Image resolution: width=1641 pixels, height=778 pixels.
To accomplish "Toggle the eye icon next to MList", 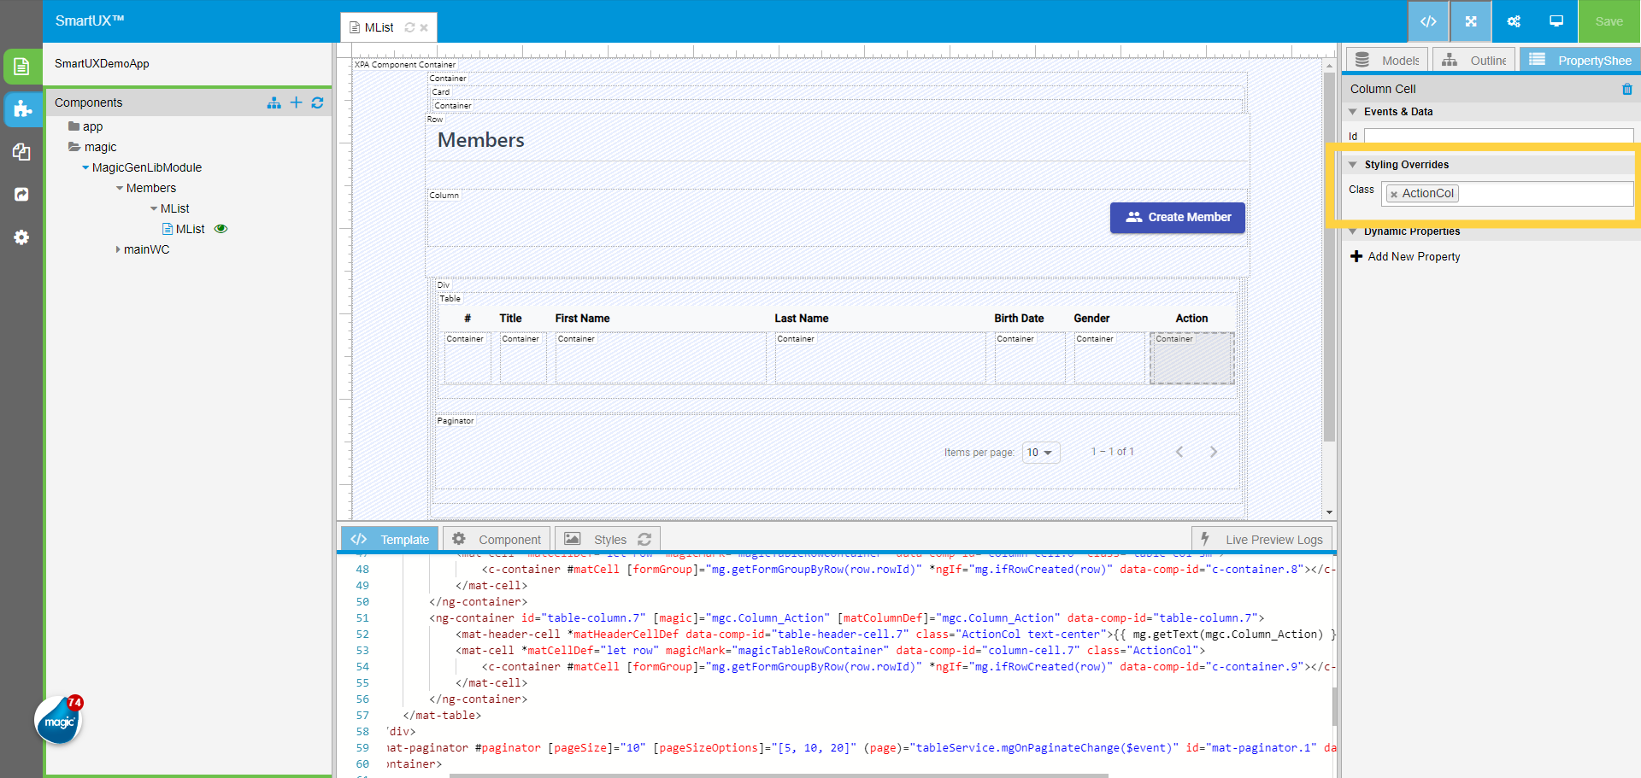I will 221,229.
